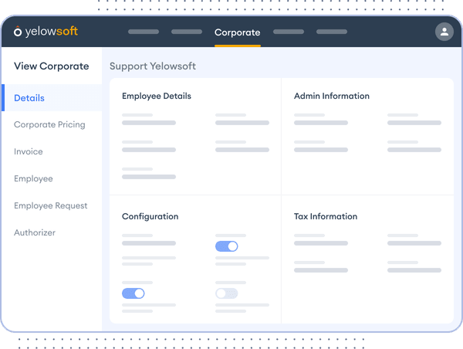The height and width of the screenshot is (349, 463).
Task: Click the Tax Information heading
Action: (x=326, y=216)
